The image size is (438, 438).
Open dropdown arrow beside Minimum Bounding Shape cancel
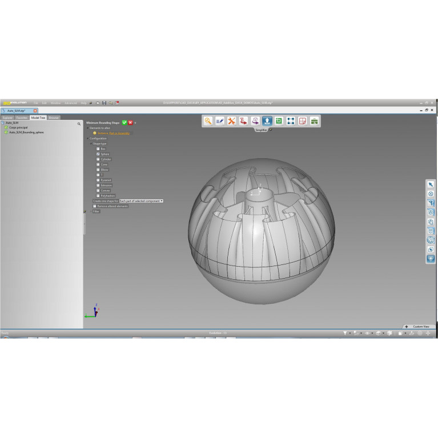pyautogui.click(x=135, y=123)
